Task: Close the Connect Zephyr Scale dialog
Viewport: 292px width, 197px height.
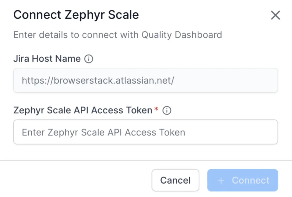Action: point(275,15)
